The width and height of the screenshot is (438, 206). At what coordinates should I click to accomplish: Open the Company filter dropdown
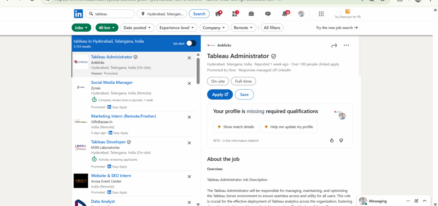214,28
